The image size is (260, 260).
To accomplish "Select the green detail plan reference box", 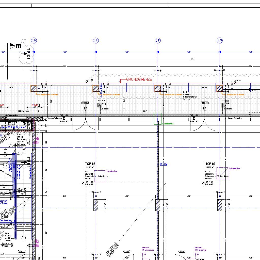I will pos(158,119).
